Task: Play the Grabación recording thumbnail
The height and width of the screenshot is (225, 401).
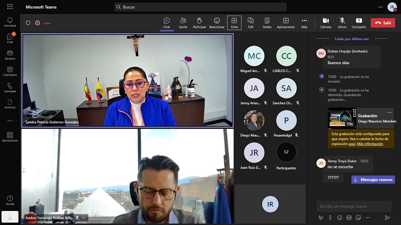Action: [x=342, y=118]
